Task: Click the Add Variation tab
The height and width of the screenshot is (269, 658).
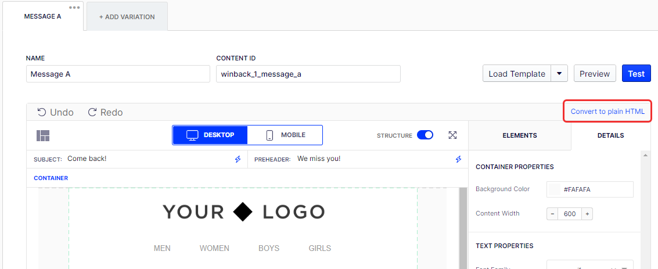Action: pyautogui.click(x=127, y=17)
